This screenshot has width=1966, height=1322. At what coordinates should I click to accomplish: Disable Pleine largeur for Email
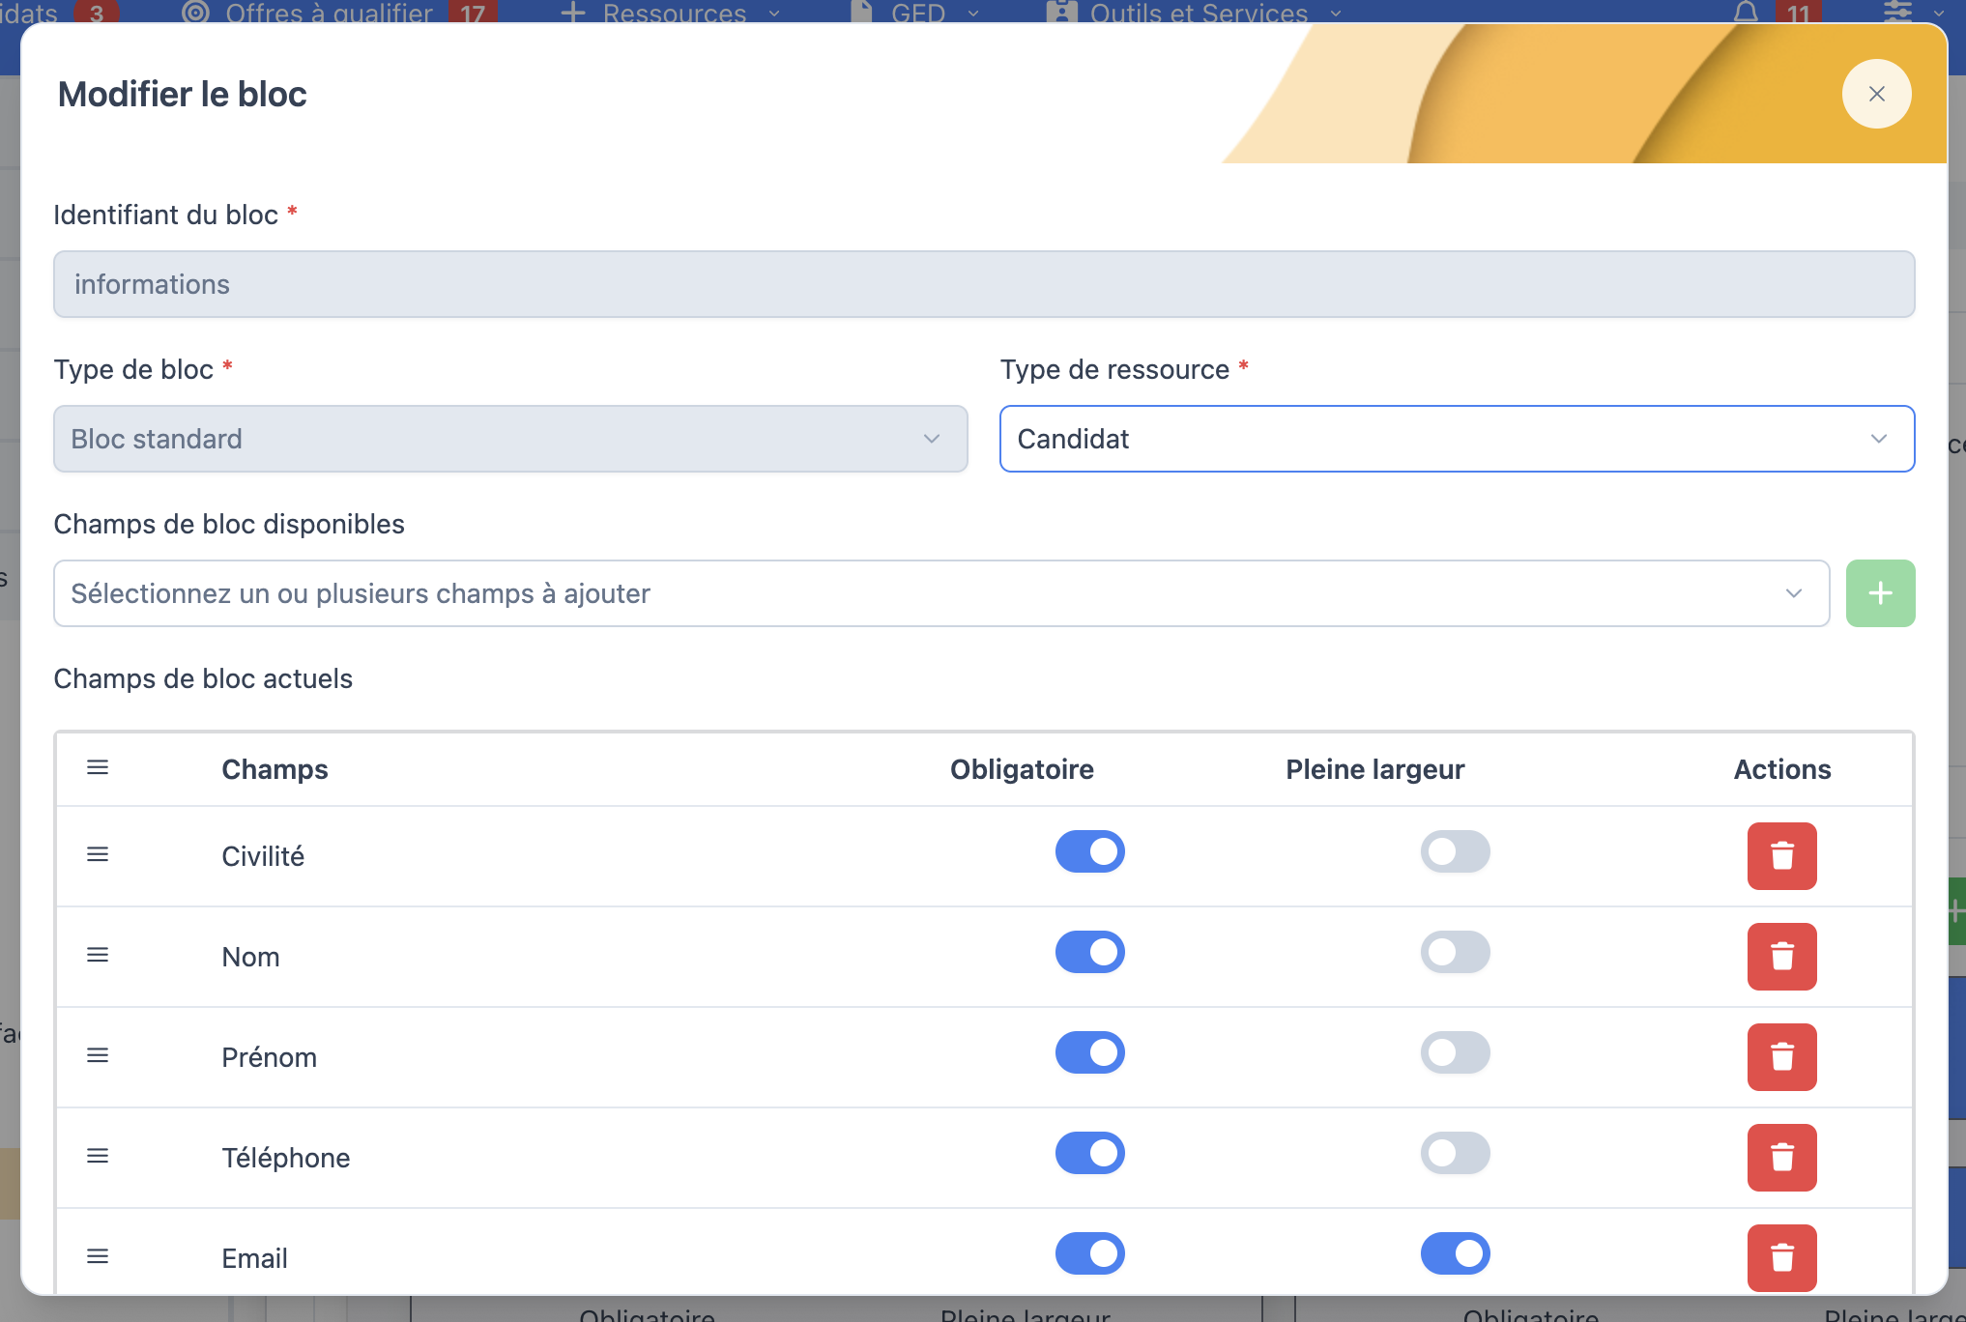click(1455, 1253)
